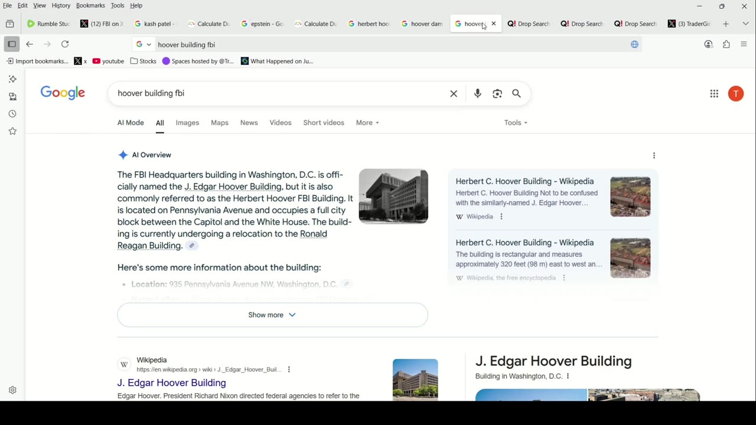Open bookmarks star icon in sidebar
Viewport: 756px width, 425px height.
[x=12, y=131]
